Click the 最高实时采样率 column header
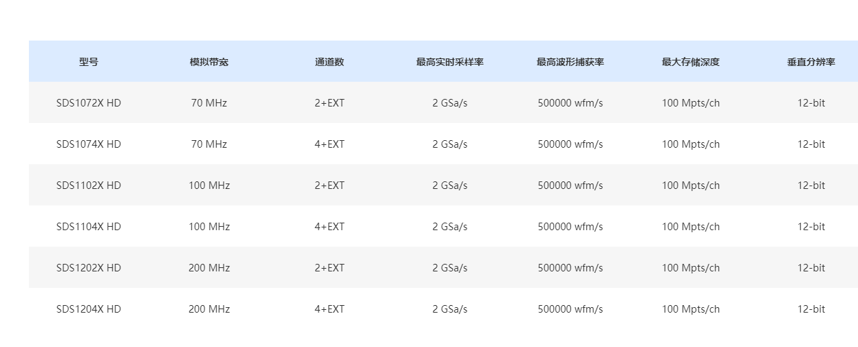Screen dimensions: 858x347 (450, 62)
